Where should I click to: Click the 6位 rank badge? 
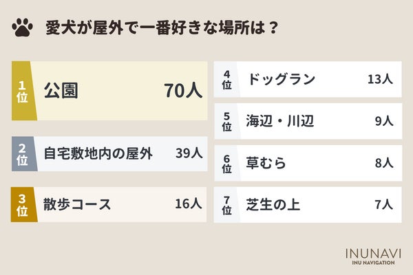[x=227, y=163]
